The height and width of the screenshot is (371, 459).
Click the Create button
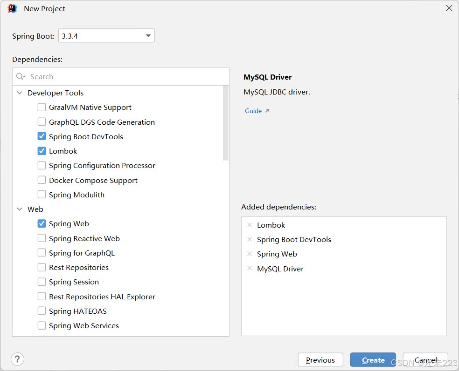click(x=373, y=360)
